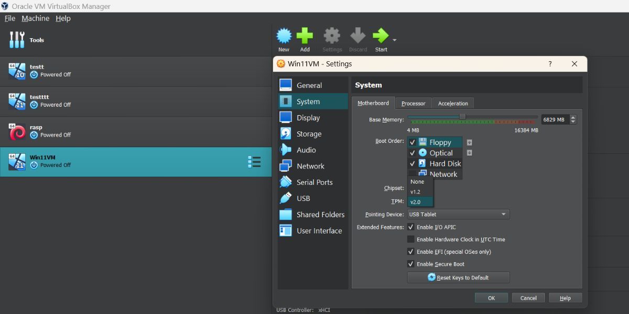Screen dimensions: 629x314
Task: Open the Pointing Device dropdown
Action: [x=458, y=214]
